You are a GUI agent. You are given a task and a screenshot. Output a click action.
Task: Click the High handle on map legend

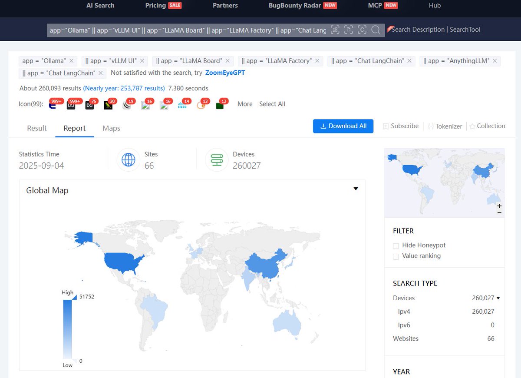(x=74, y=297)
